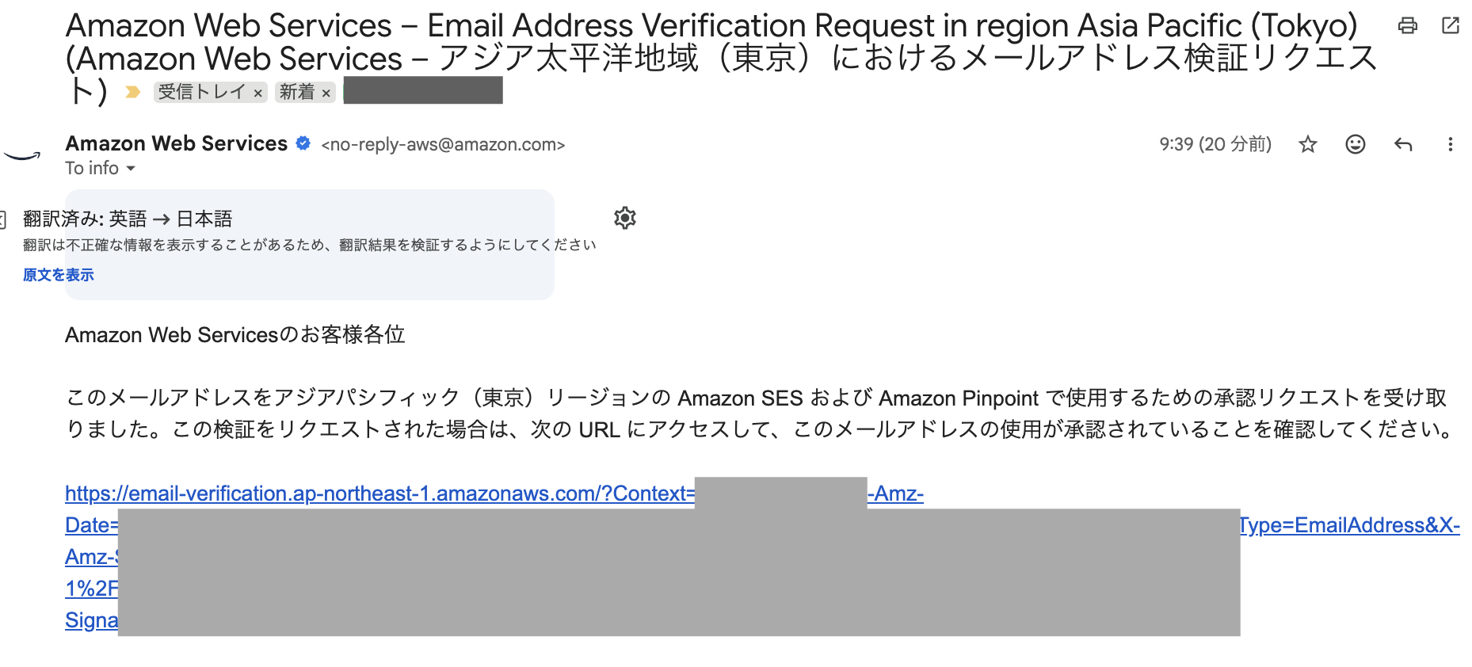1472x667 pixels.
Task: Open the 新着 label chip
Action: click(x=297, y=93)
